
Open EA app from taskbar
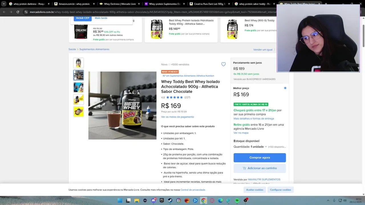(187, 200)
